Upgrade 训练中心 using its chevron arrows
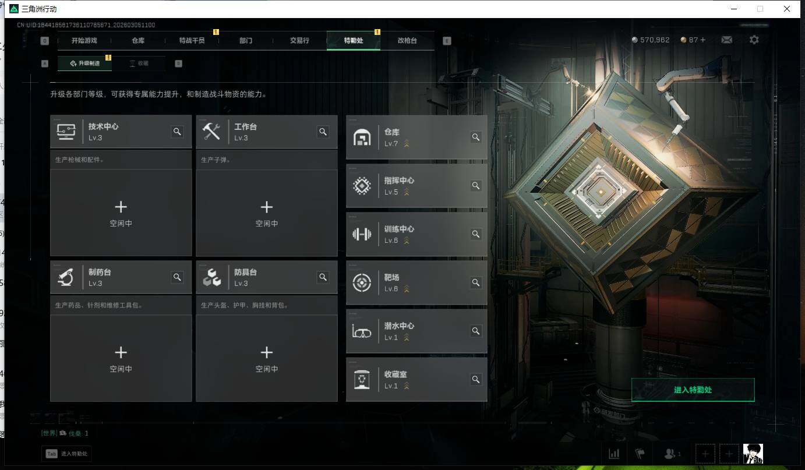This screenshot has height=470, width=805. [407, 241]
